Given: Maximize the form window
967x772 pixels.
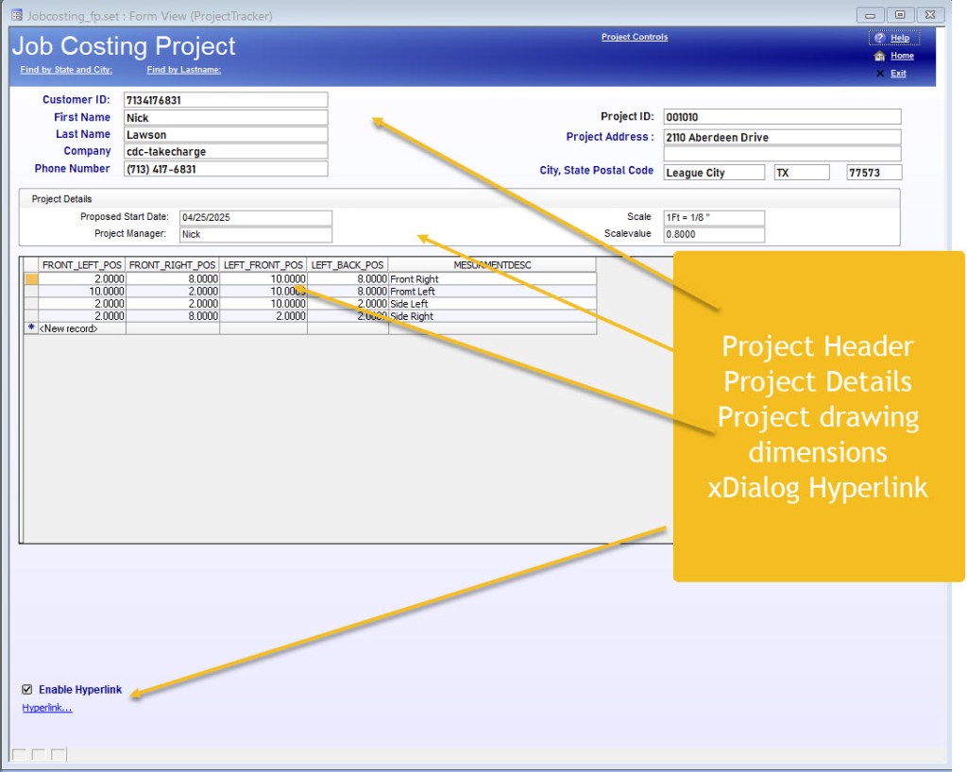Looking at the screenshot, I should pos(900,14).
